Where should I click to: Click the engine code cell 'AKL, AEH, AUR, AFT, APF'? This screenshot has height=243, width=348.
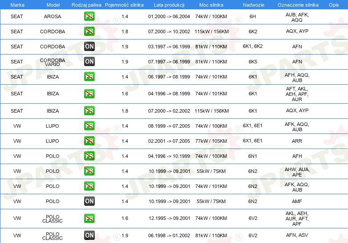pos(297,219)
